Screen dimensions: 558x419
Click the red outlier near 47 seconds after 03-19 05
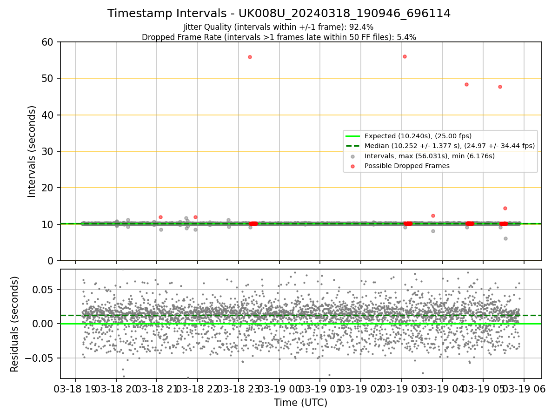(x=500, y=87)
